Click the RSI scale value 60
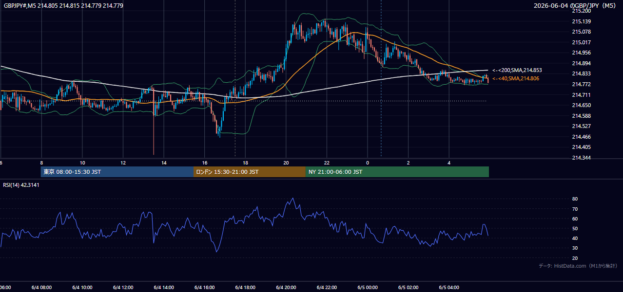The image size is (623, 292). [575, 219]
